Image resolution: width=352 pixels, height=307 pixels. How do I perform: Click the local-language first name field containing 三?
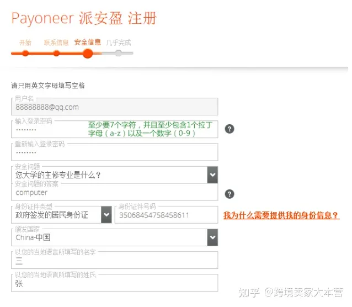click(x=115, y=260)
